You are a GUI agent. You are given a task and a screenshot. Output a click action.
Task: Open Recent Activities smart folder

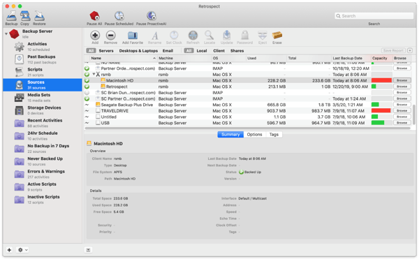click(x=43, y=123)
